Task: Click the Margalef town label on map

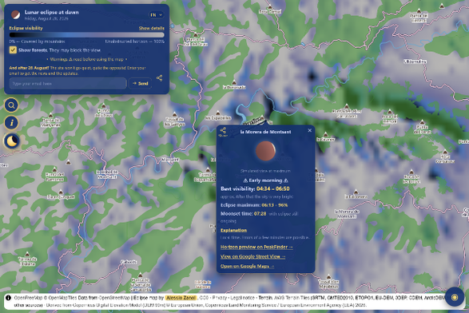Action: (170, 160)
